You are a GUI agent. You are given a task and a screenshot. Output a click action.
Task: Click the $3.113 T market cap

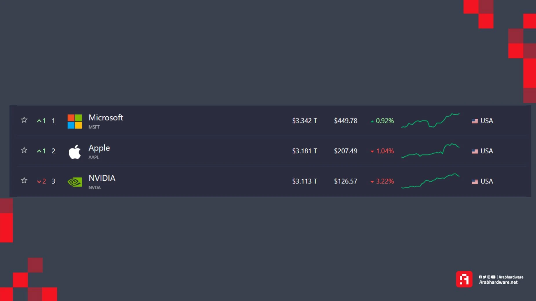(305, 181)
